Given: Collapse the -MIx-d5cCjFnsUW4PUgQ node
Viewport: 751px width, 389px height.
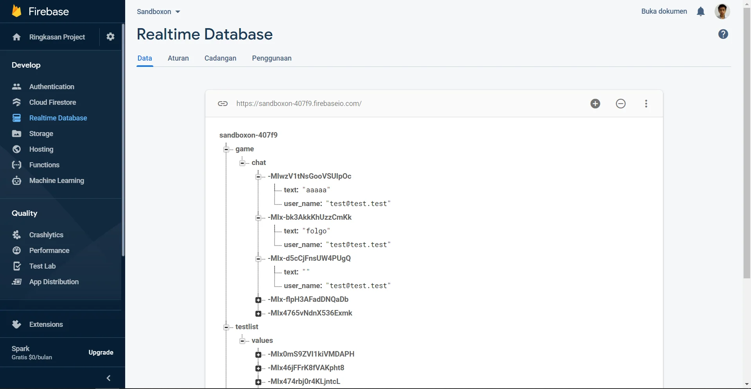Looking at the screenshot, I should (258, 259).
